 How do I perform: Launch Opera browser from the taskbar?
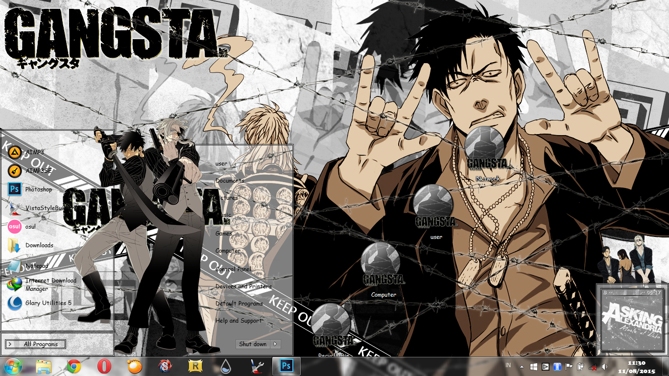104,366
